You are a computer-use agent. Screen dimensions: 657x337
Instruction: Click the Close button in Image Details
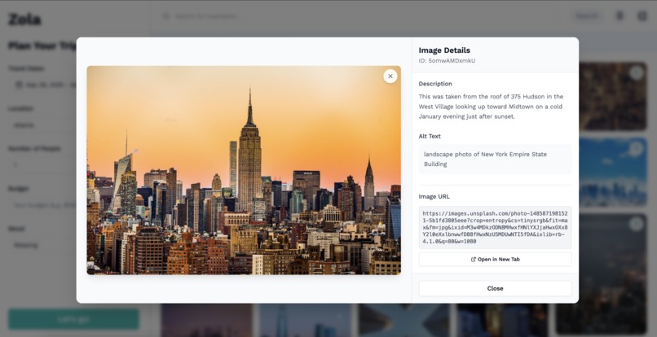[495, 288]
